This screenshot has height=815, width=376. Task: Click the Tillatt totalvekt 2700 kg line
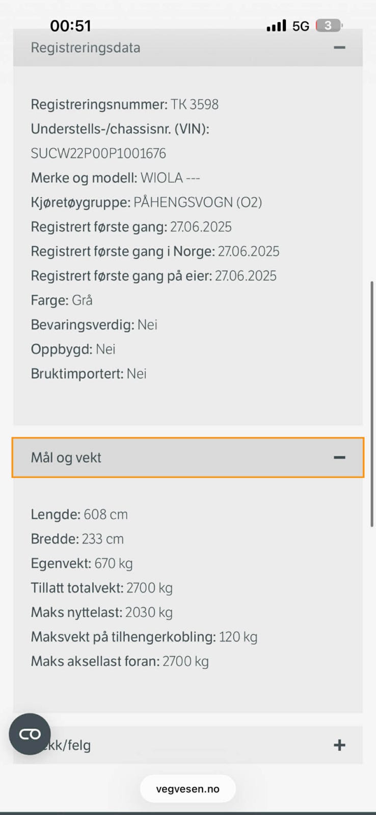102,588
